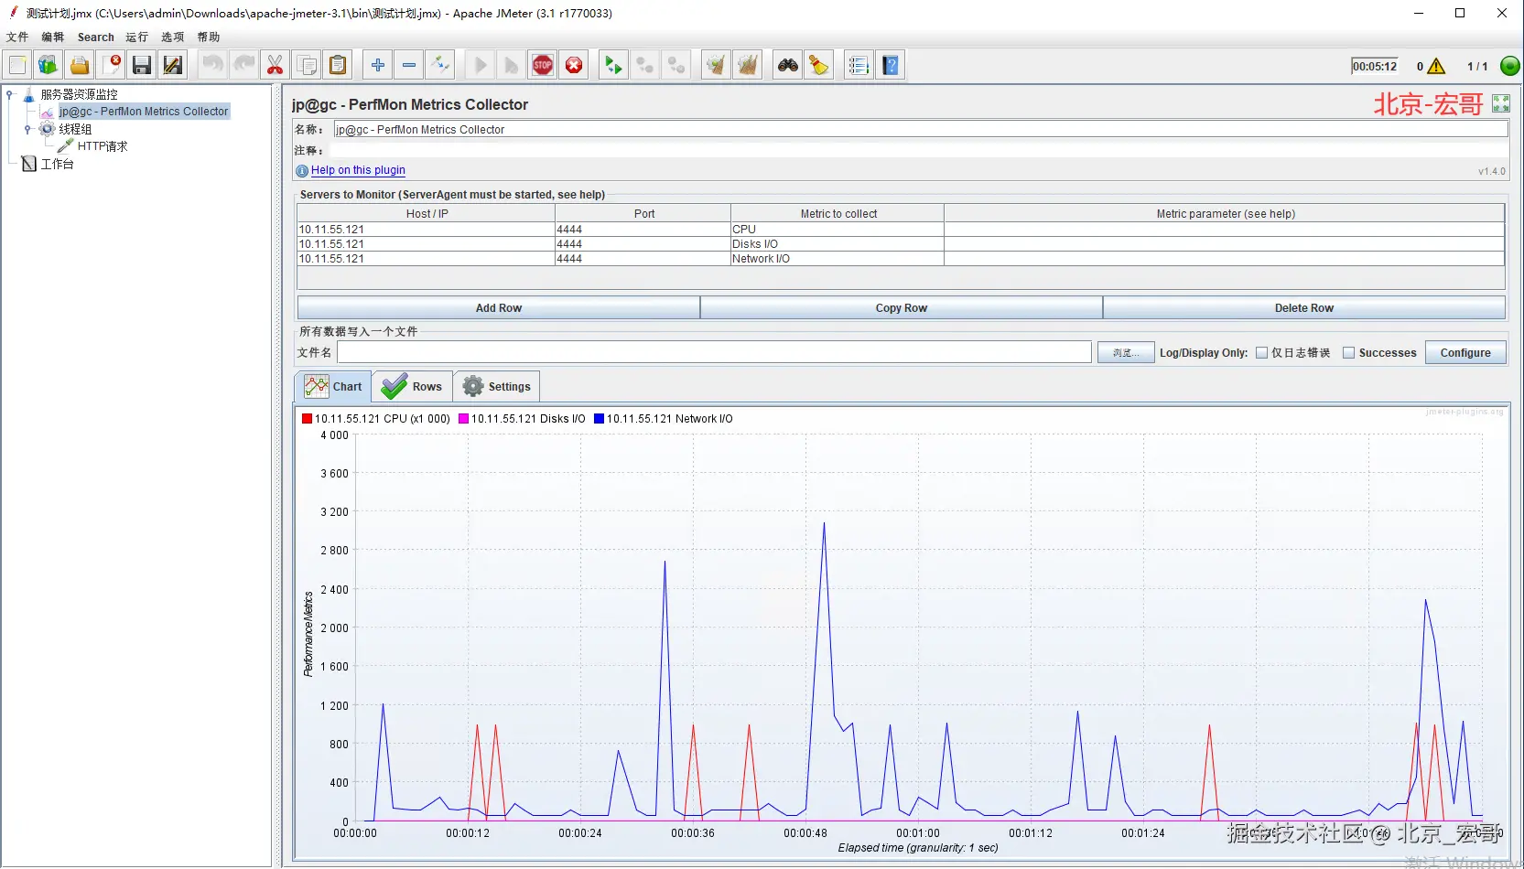This screenshot has width=1524, height=869.
Task: Reset search with the brush icon
Action: point(819,65)
